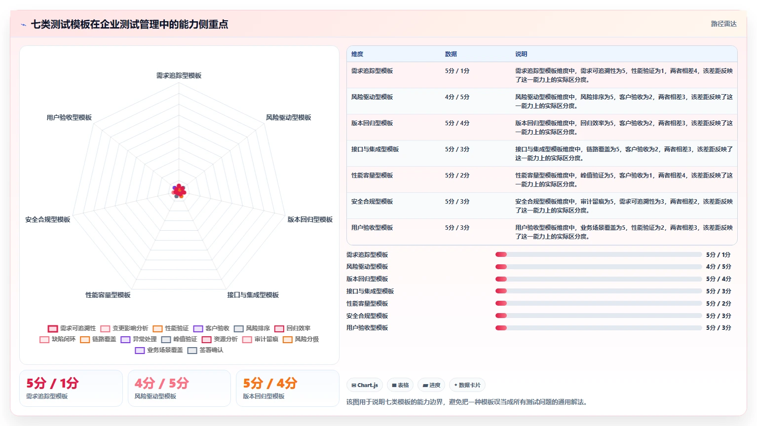
Task: Toggle 缺陷闭环 legend item
Action: pos(58,339)
